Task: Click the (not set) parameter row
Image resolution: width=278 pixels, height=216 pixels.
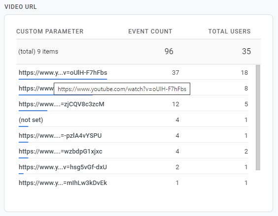Action: [133, 120]
